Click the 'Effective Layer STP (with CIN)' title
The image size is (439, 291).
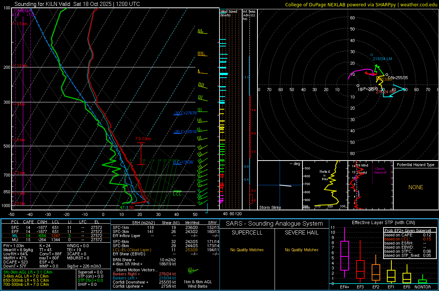383,223
